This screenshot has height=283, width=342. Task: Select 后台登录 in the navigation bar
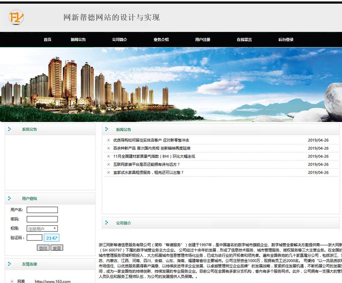click(286, 39)
